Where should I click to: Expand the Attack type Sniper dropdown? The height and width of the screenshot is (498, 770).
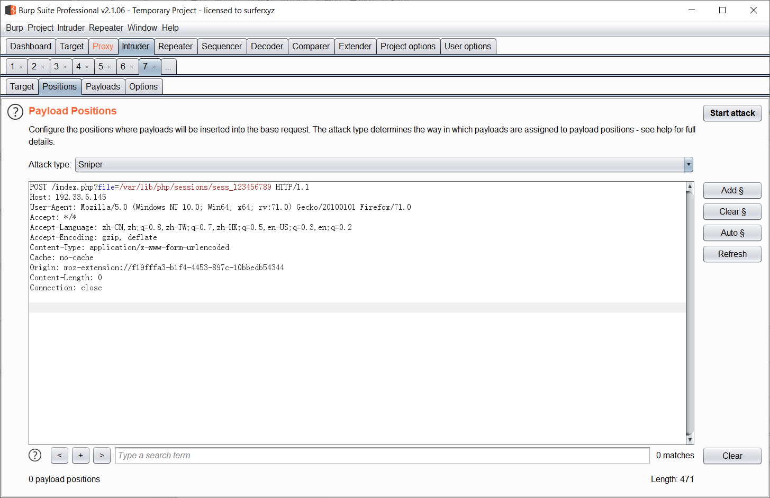point(688,165)
